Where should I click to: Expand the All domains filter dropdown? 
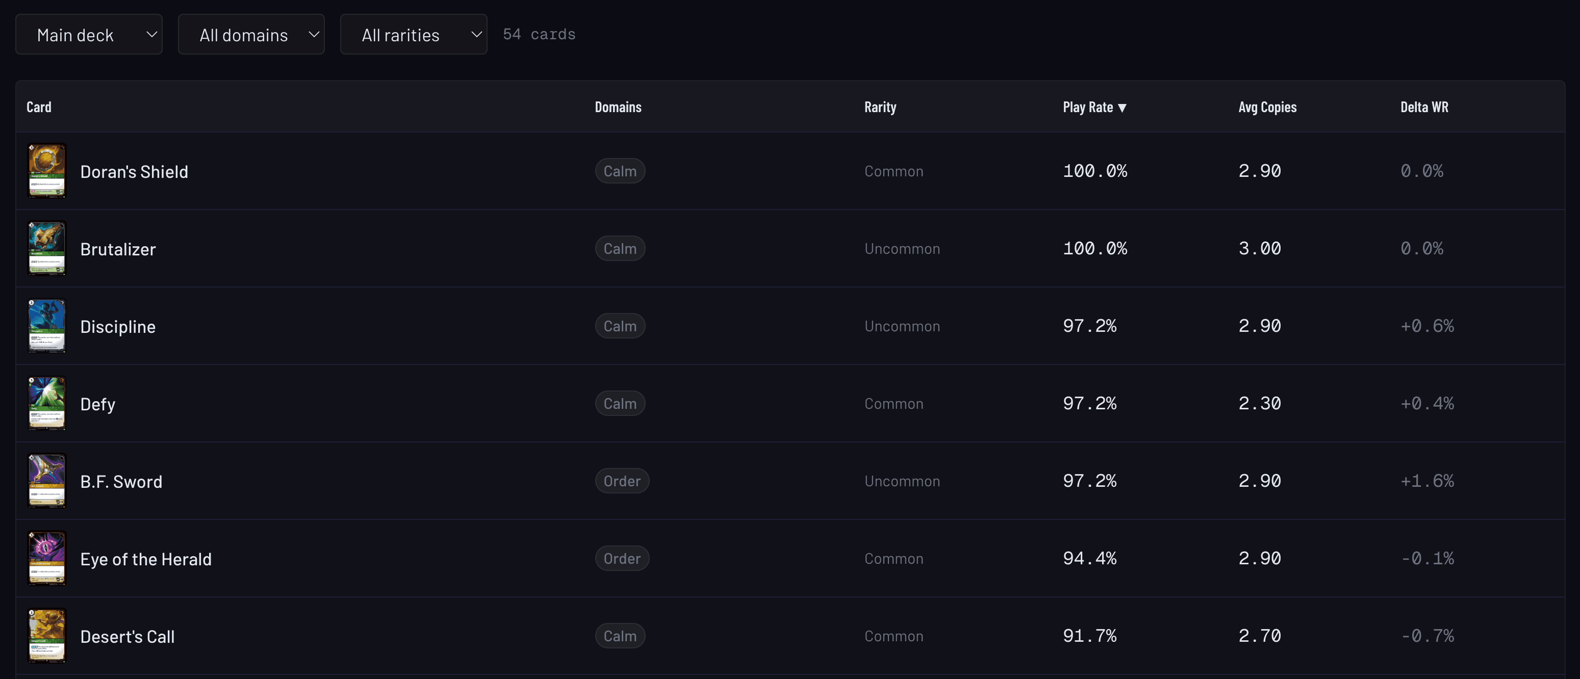[251, 34]
